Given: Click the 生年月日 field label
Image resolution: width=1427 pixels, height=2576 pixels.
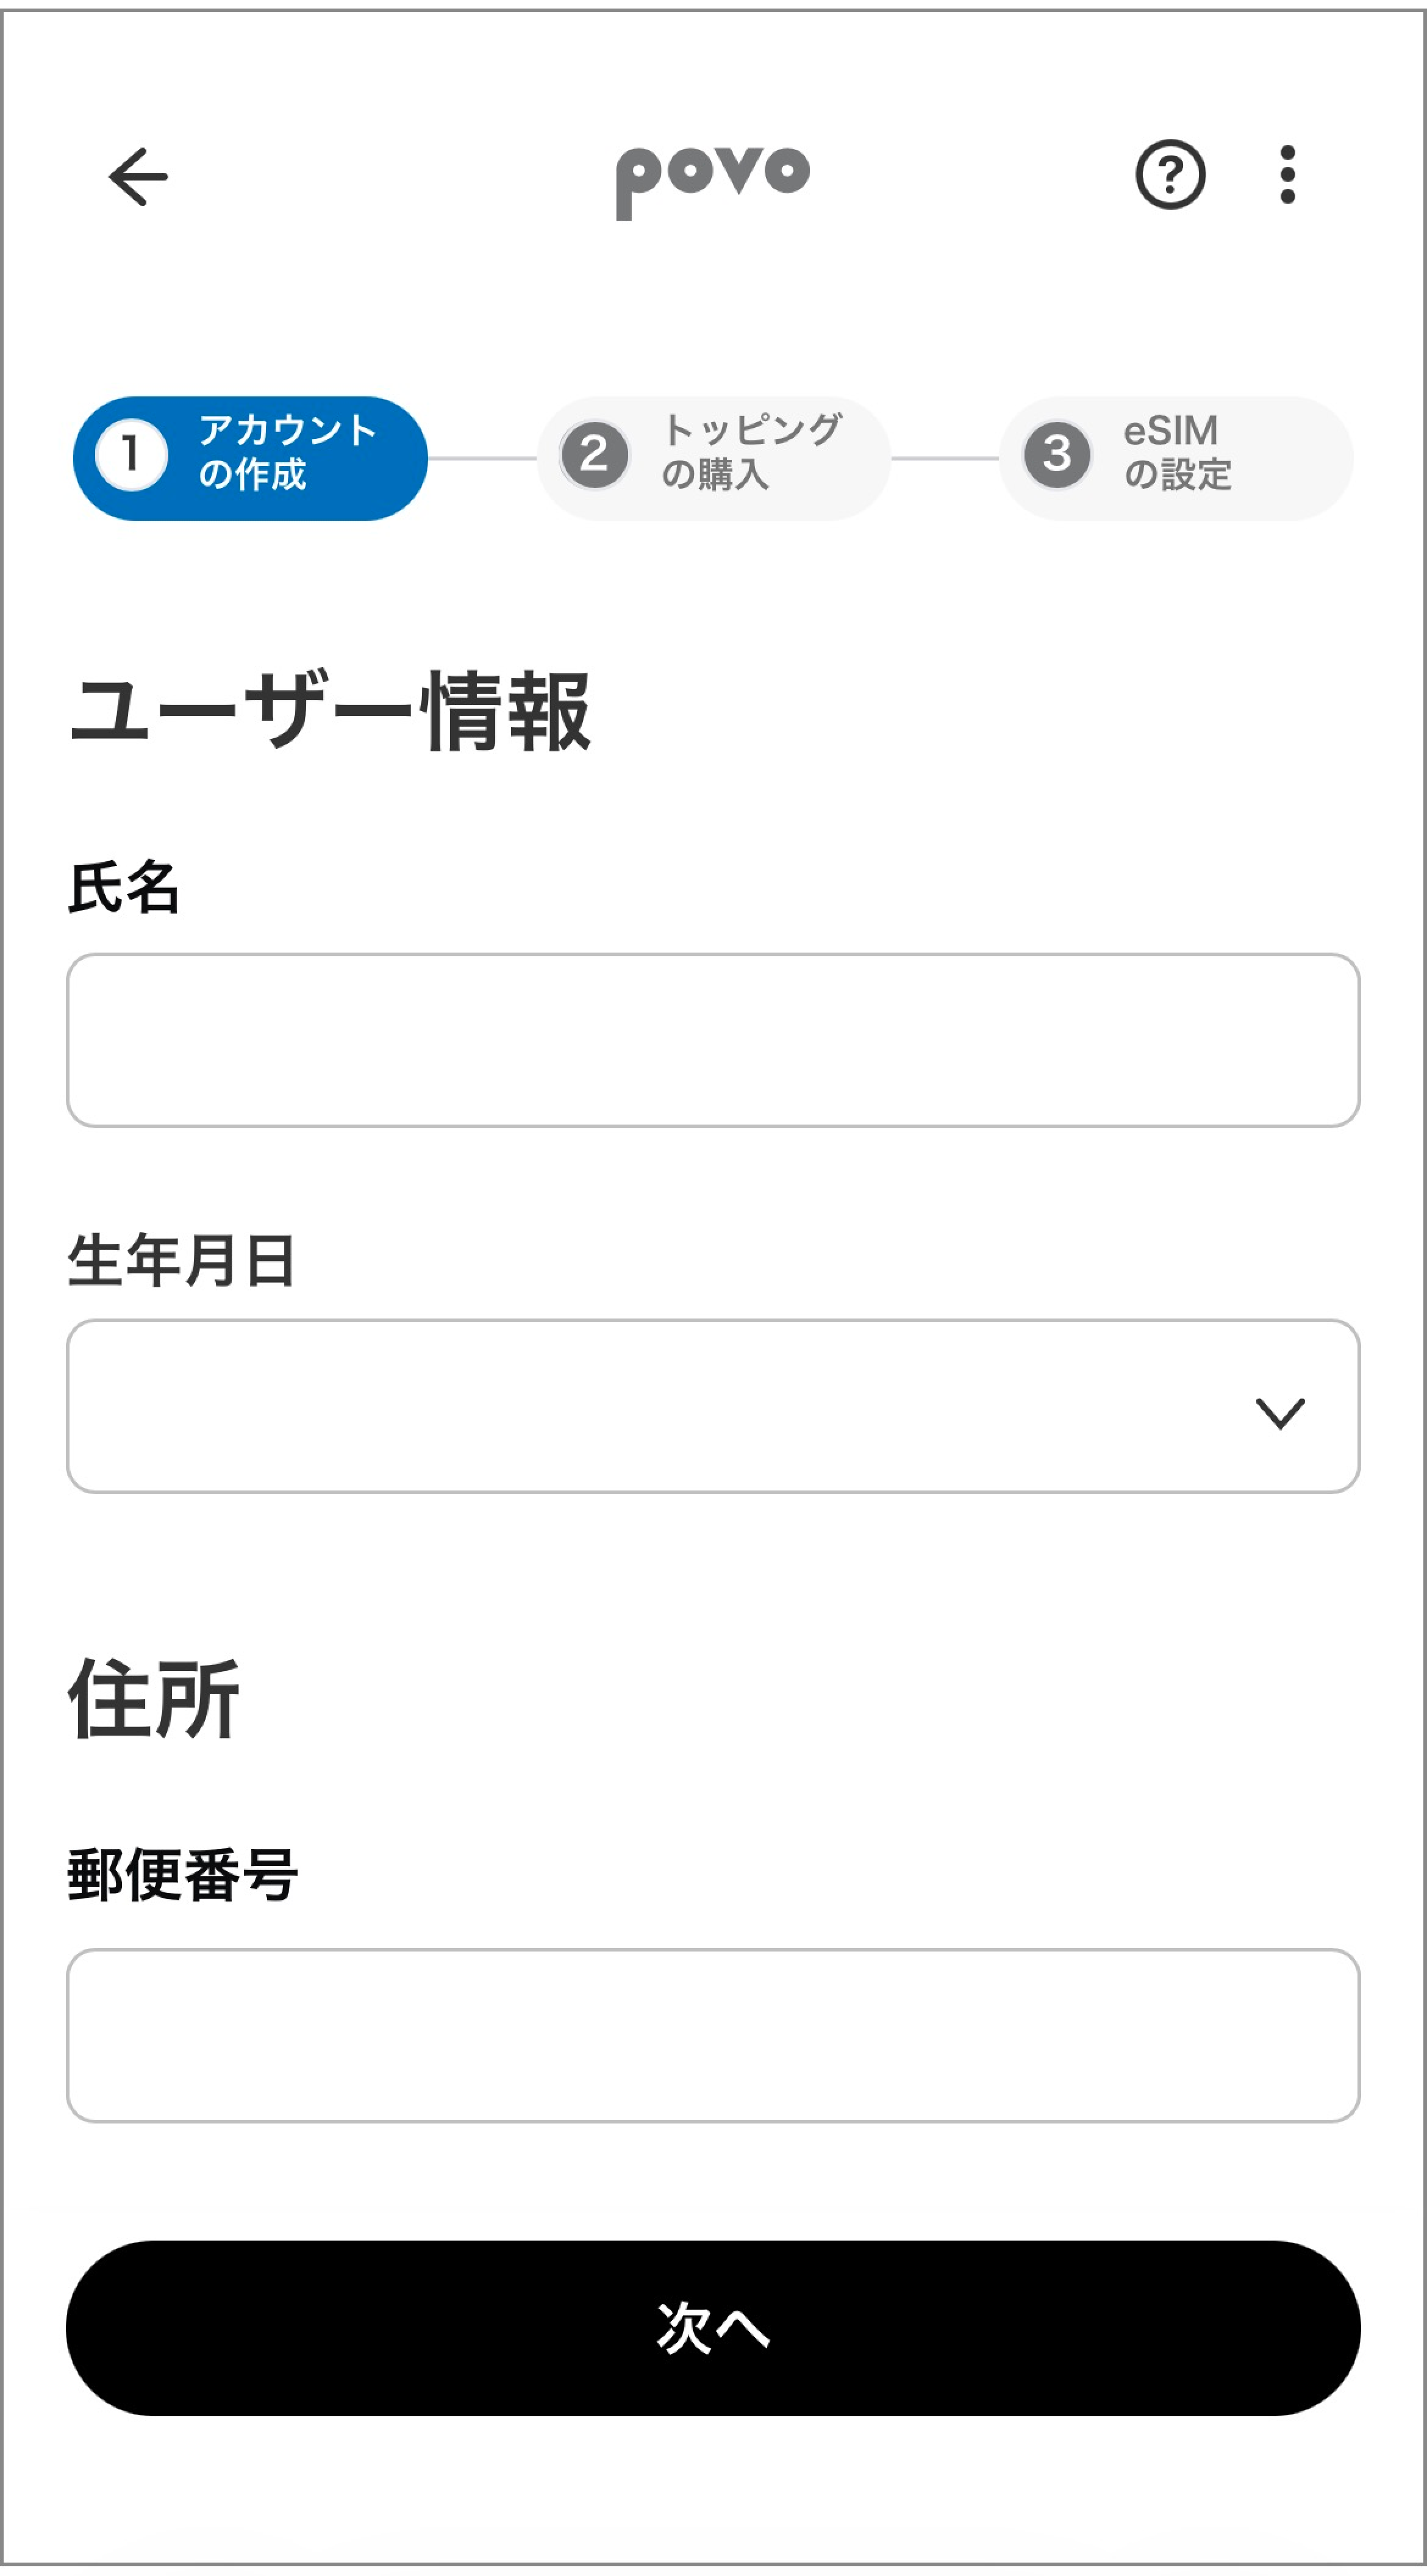Looking at the screenshot, I should coord(182,1260).
